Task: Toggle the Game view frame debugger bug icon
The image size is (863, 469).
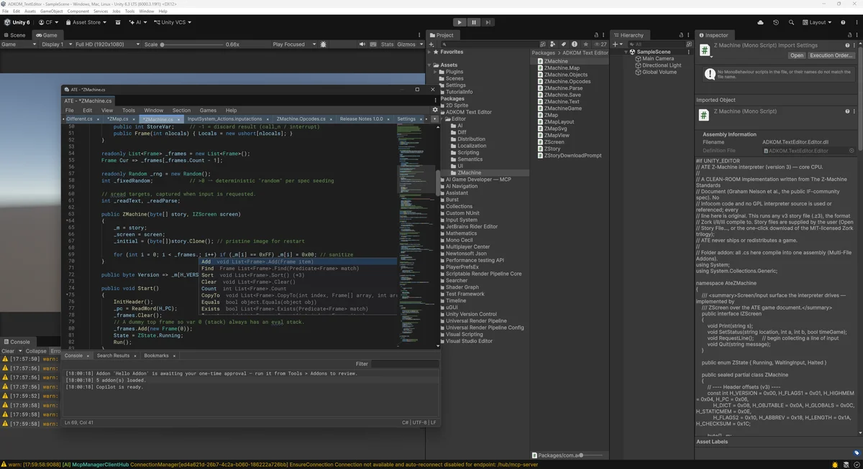Action: tap(324, 45)
